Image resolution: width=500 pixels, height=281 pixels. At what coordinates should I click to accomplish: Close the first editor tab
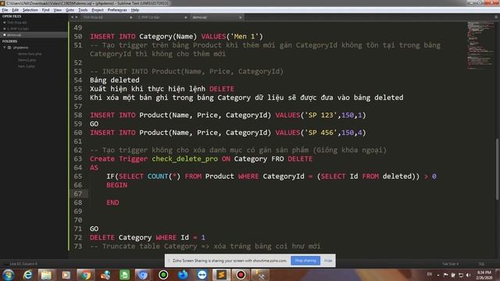tap(130, 17)
